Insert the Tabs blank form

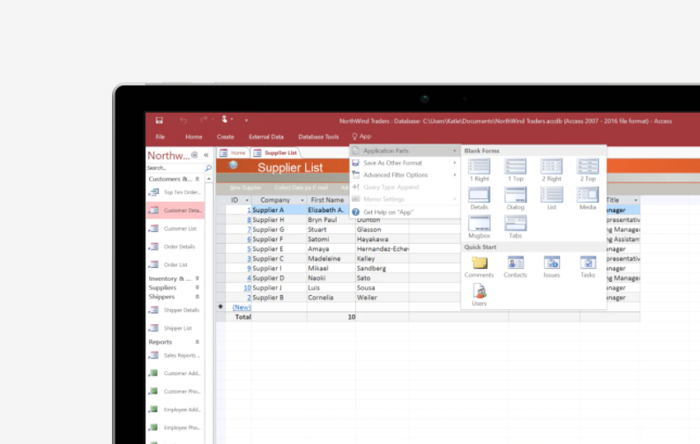[515, 227]
